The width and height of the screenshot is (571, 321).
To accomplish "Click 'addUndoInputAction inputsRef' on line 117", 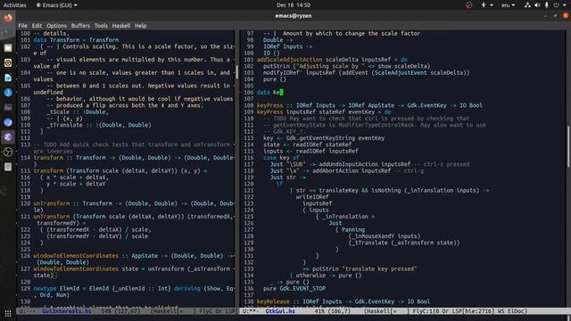I will [365, 164].
